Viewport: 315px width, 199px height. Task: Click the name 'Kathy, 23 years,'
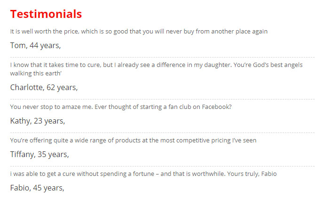point(38,121)
